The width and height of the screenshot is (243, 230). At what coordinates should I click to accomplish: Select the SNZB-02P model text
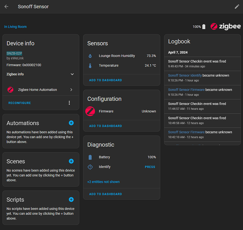click(14, 53)
